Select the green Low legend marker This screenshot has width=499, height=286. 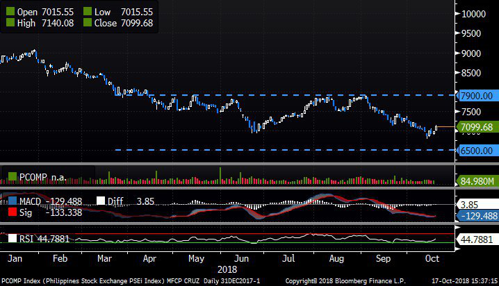pos(87,12)
